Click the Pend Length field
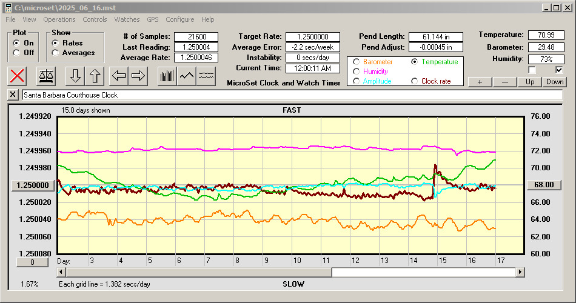The image size is (576, 303). [x=436, y=37]
